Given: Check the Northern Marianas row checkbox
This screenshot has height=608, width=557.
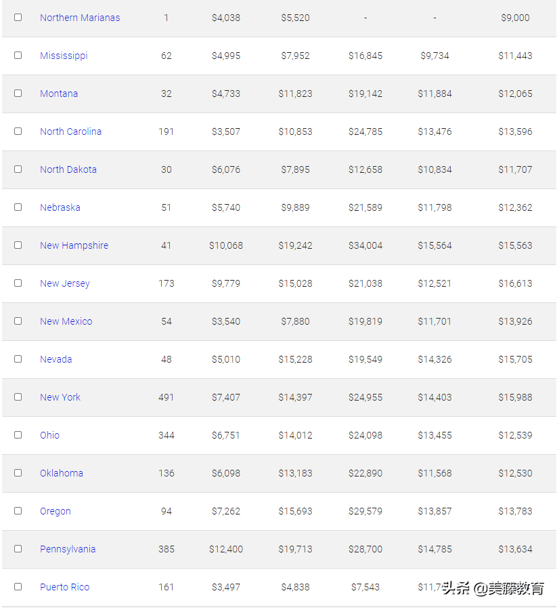Looking at the screenshot, I should 18,18.
